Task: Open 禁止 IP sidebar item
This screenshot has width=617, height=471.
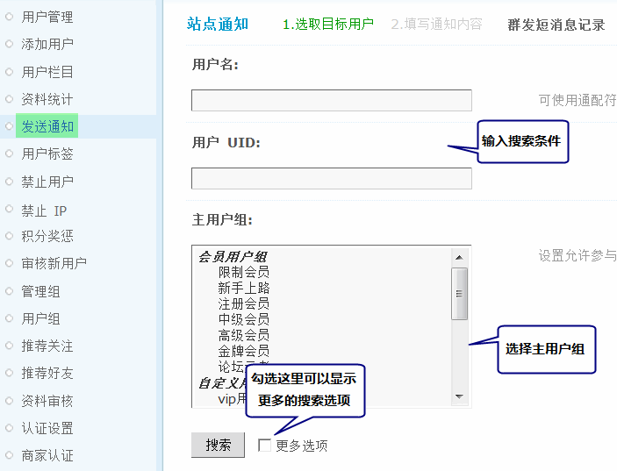Action: (44, 211)
